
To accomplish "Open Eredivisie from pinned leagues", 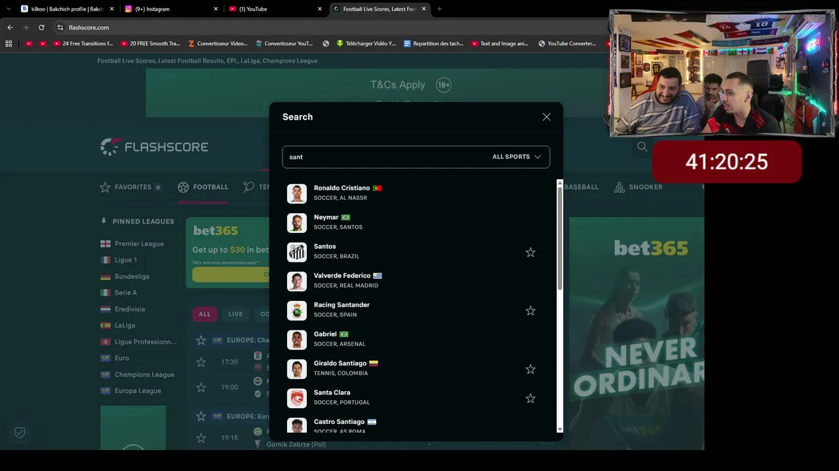I will pyautogui.click(x=123, y=309).
